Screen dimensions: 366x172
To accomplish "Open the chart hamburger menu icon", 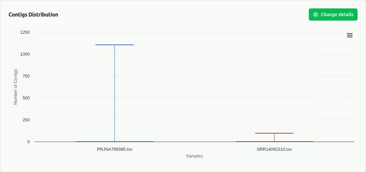I will click(350, 35).
